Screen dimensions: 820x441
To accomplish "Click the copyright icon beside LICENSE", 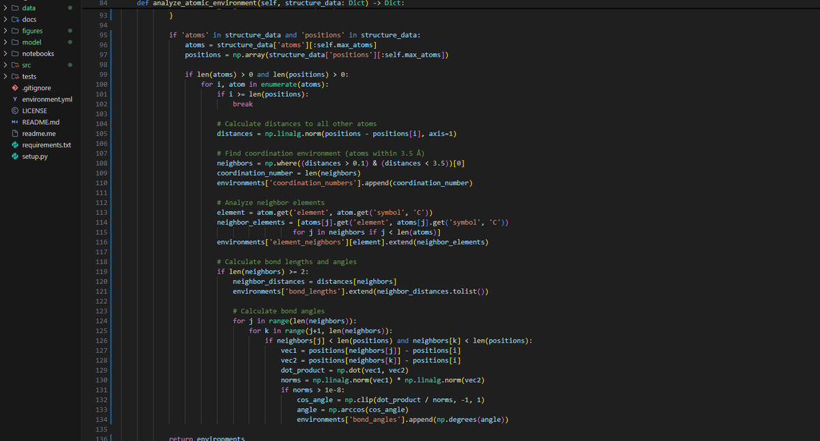I will coord(15,110).
